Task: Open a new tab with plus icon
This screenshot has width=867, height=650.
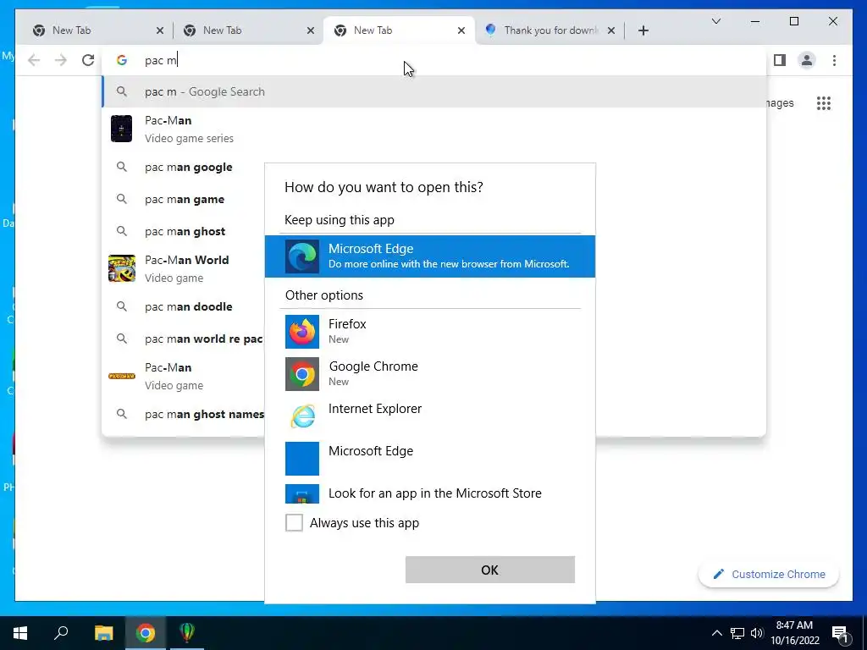Action: coord(643,30)
